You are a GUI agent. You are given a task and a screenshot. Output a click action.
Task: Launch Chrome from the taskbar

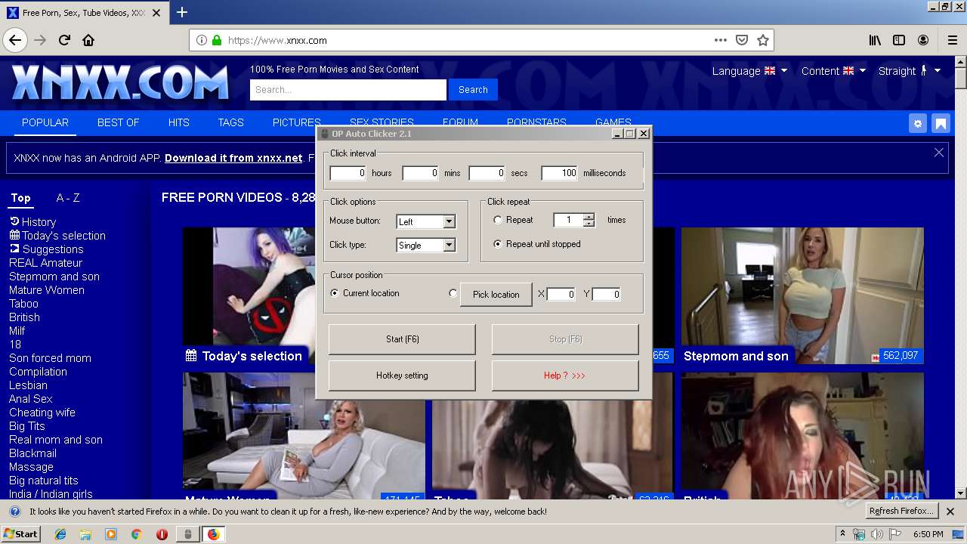(x=136, y=534)
